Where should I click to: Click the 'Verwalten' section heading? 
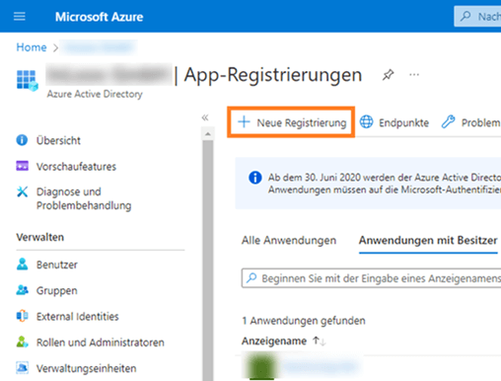[x=40, y=237]
